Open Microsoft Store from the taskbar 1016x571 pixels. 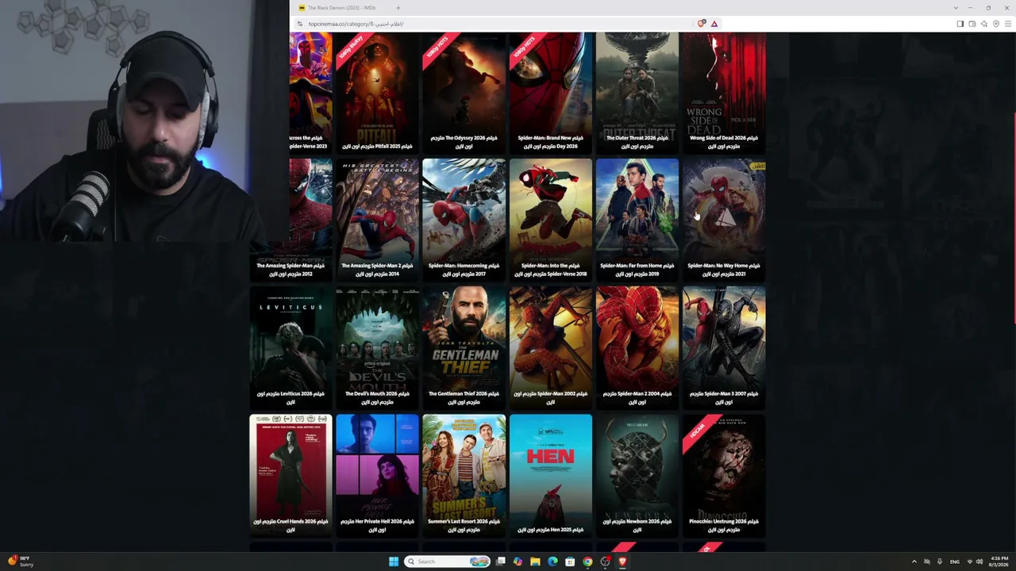click(x=570, y=561)
